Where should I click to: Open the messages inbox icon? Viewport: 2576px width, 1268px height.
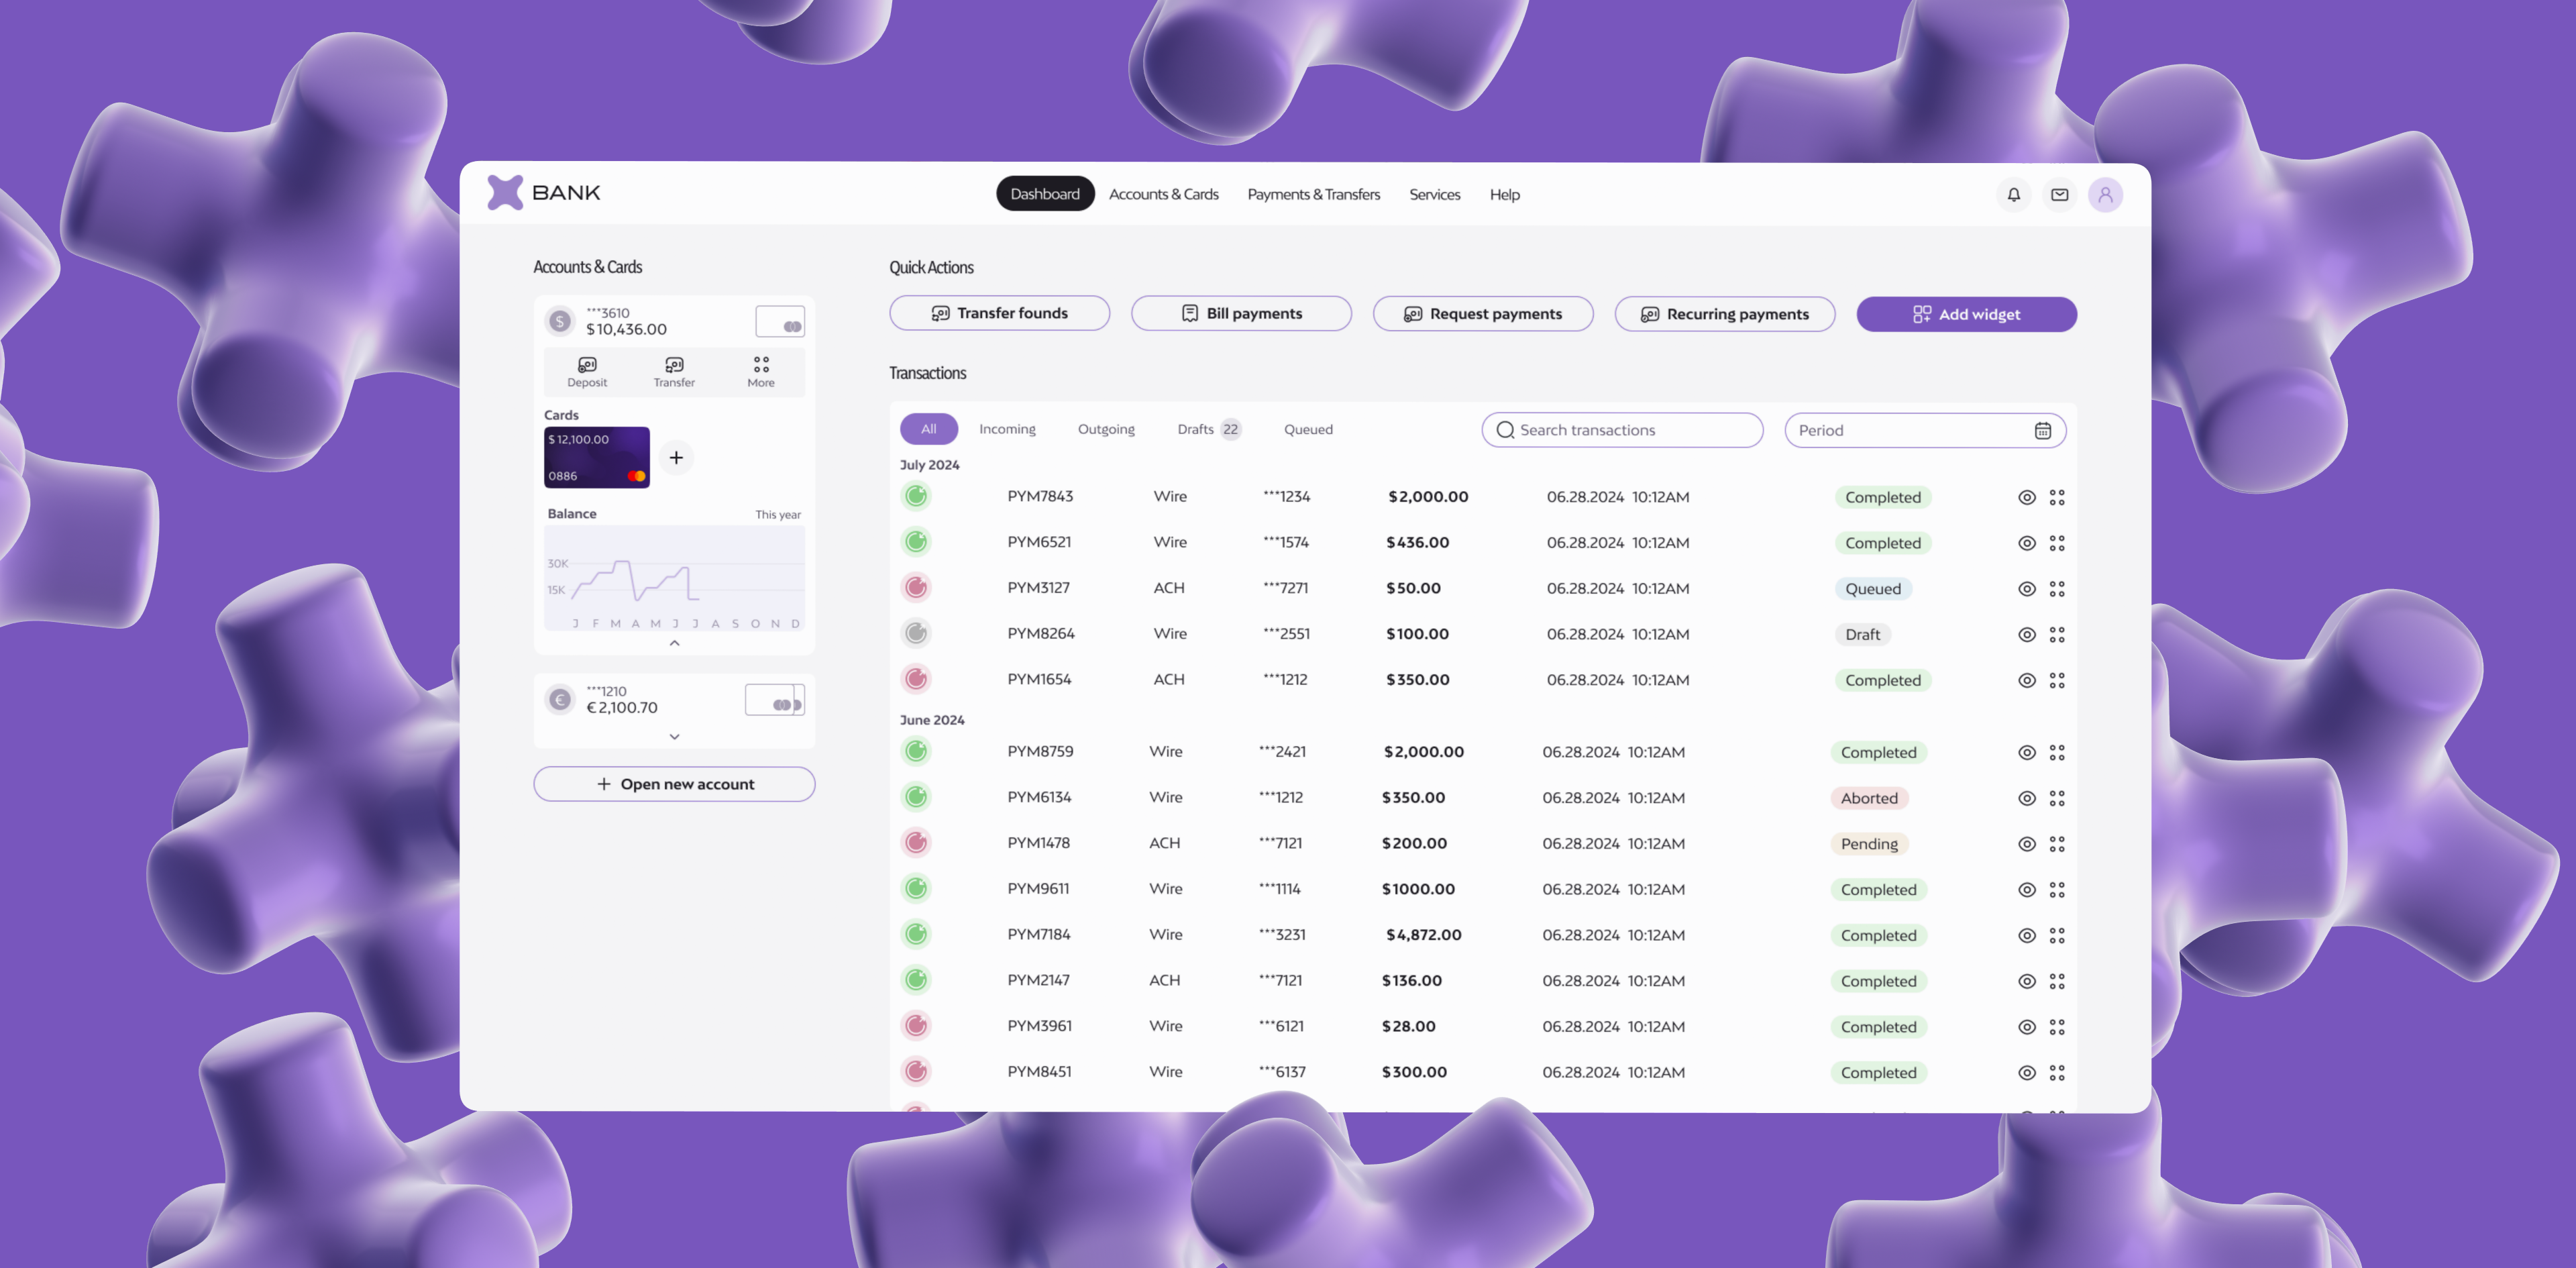tap(2060, 194)
